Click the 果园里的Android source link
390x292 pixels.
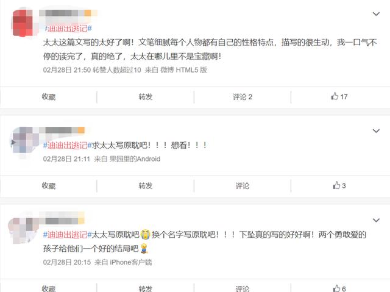point(135,158)
